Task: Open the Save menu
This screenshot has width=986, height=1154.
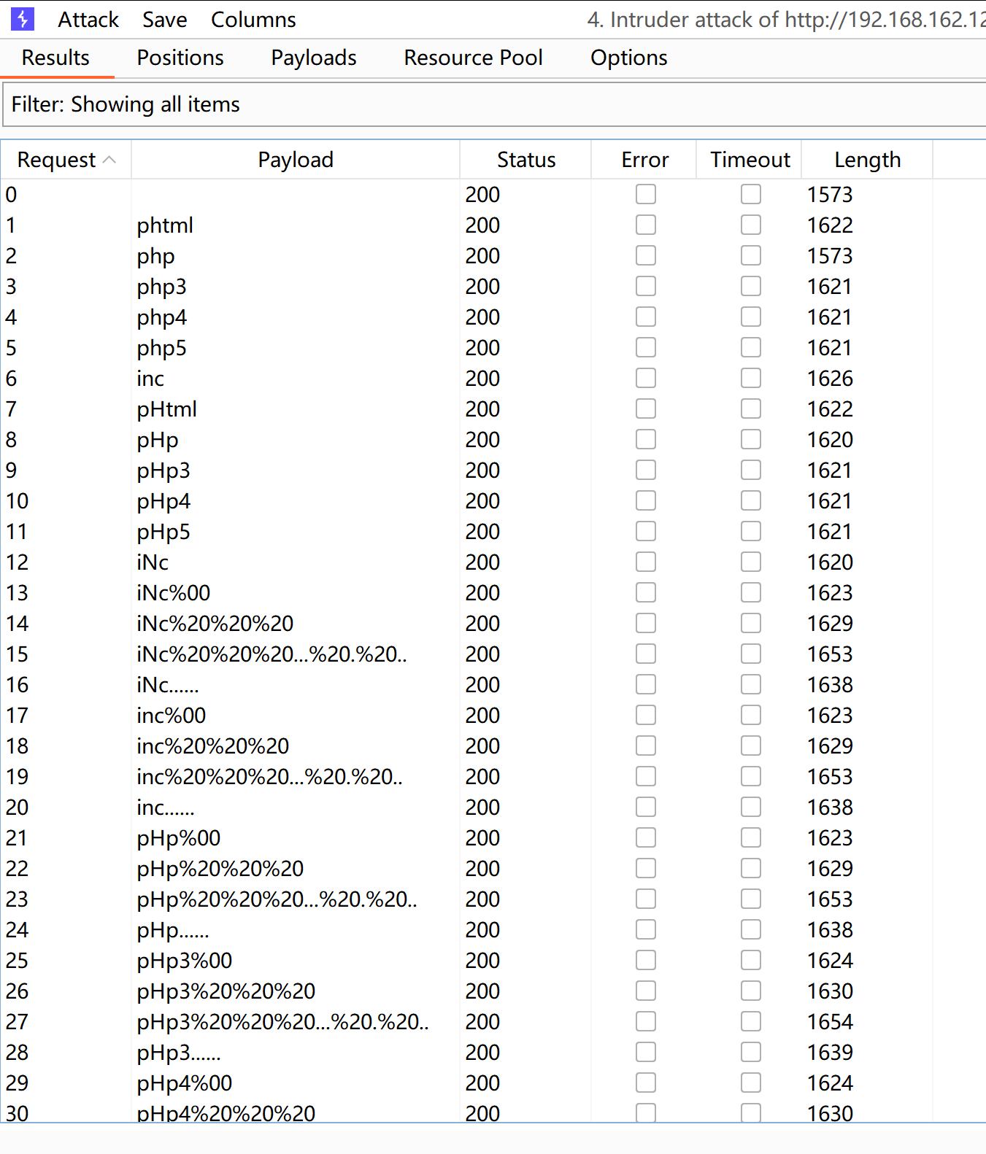Action: click(x=164, y=20)
